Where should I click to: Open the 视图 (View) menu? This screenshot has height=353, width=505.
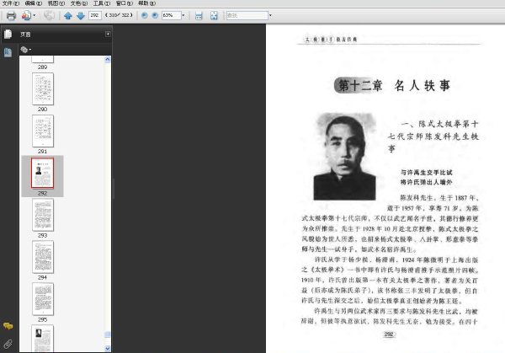click(x=56, y=3)
